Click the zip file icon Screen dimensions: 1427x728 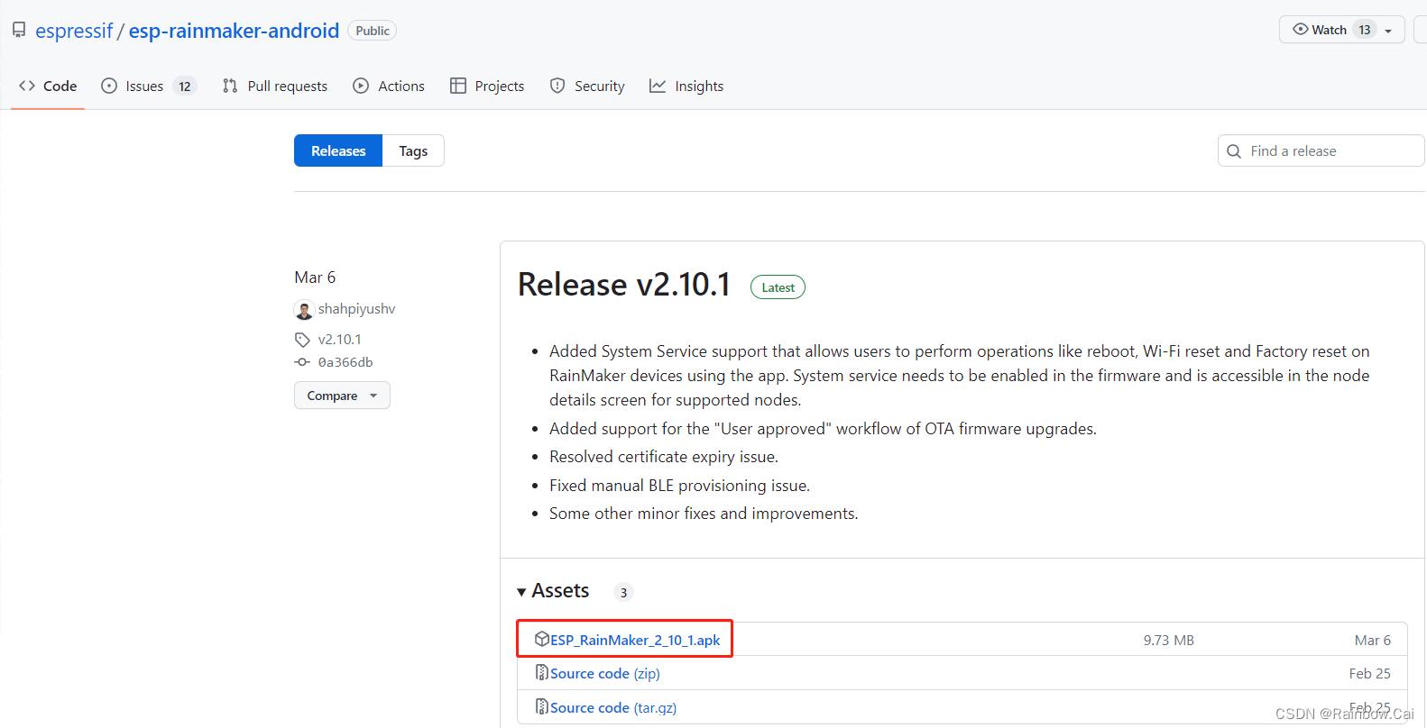542,672
